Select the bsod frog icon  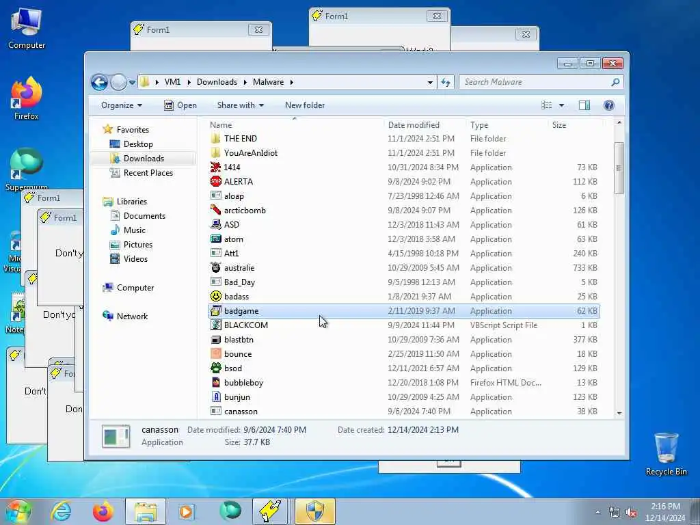(215, 368)
